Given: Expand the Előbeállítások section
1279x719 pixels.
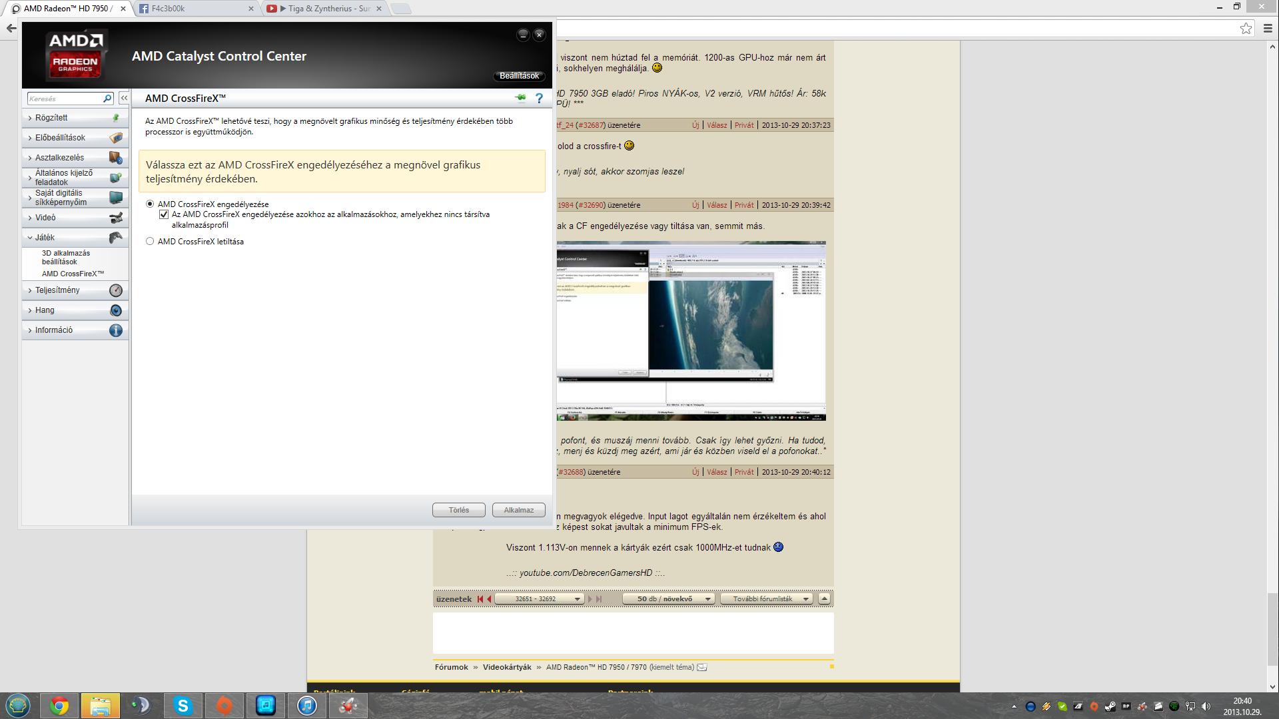Looking at the screenshot, I should [75, 138].
